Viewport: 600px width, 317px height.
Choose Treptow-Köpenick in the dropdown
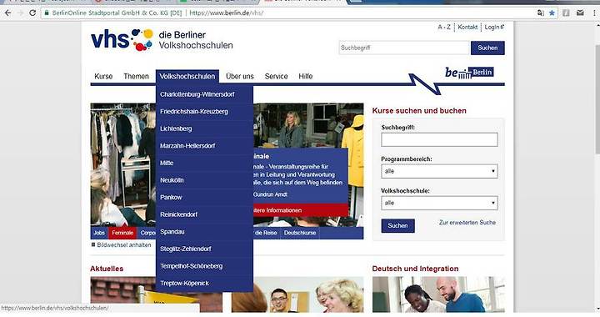click(x=204, y=284)
